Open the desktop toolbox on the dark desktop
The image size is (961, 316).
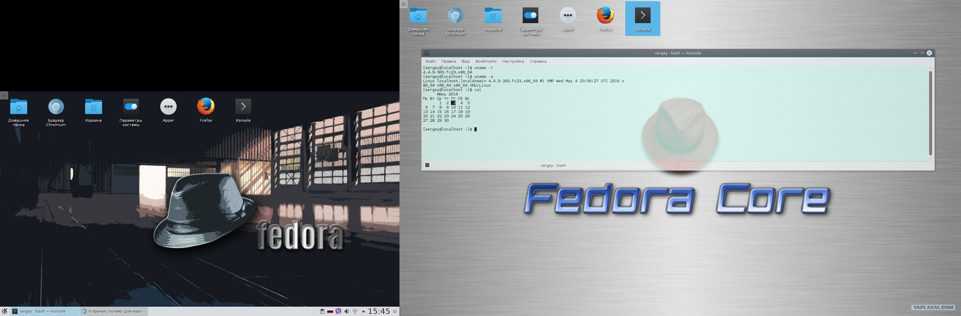pyautogui.click(x=4, y=95)
